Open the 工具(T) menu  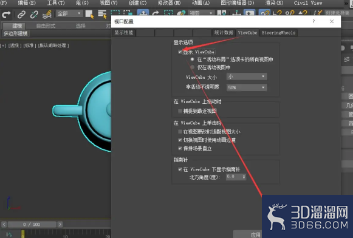coord(56,3)
